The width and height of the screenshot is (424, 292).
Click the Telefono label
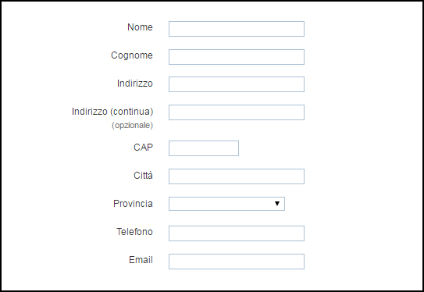134,232
